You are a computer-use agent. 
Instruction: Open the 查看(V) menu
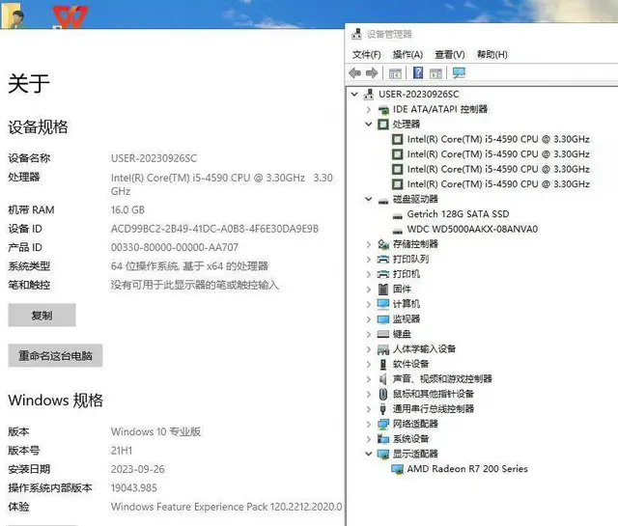[449, 54]
